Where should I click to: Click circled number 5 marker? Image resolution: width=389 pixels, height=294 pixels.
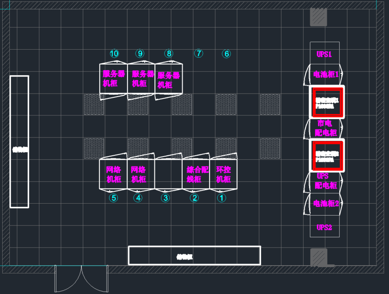(x=114, y=197)
